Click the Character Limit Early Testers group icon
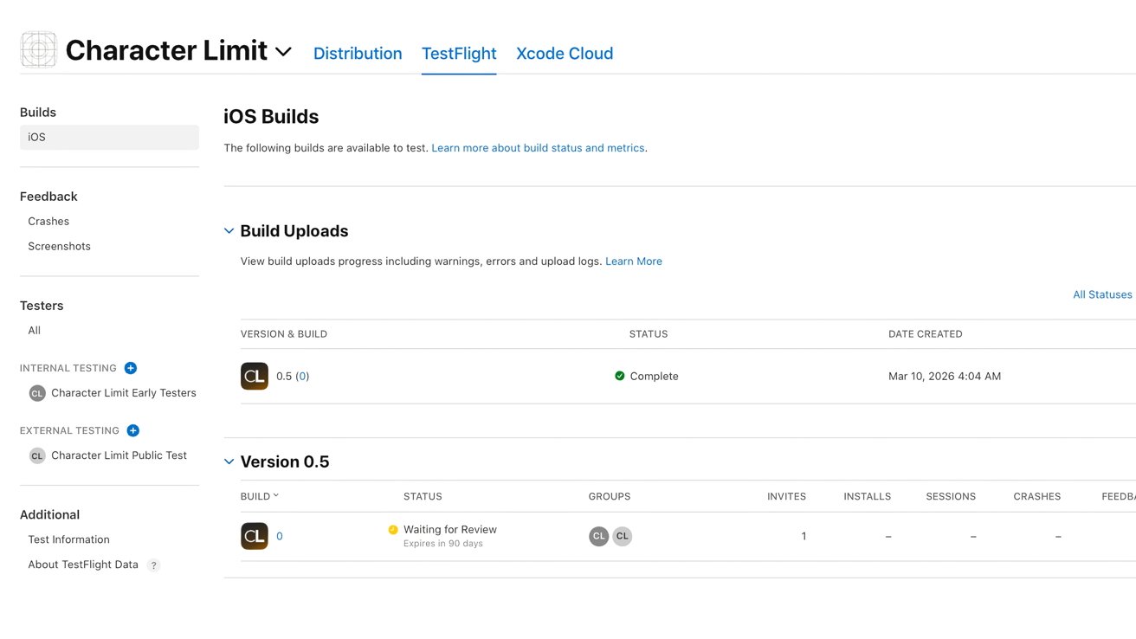 36,392
